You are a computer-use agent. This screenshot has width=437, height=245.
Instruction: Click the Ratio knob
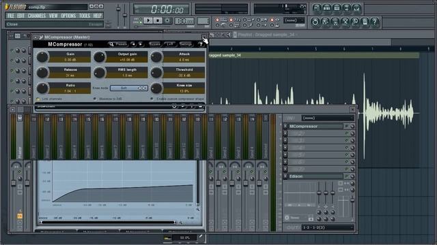[42, 88]
